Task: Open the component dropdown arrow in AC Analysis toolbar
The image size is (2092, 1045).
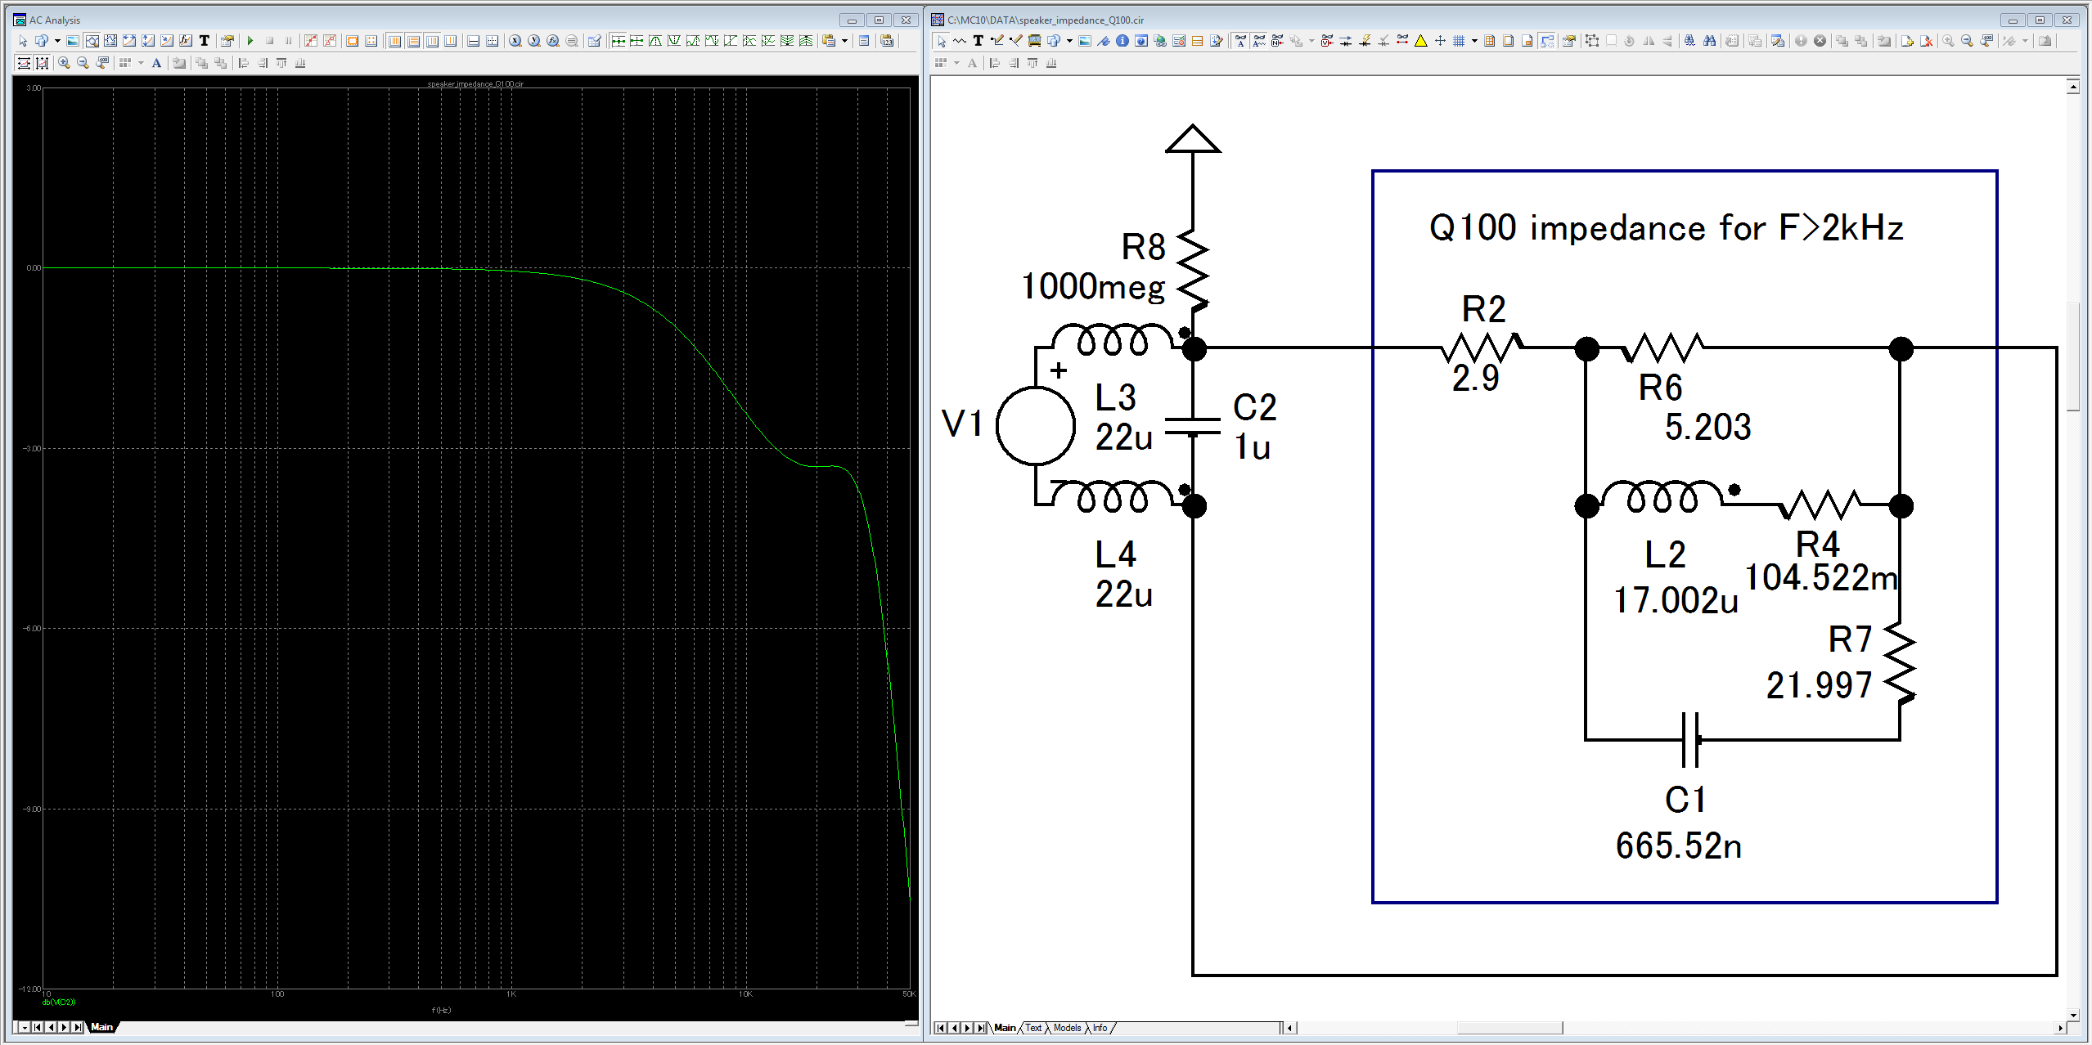Action: pyautogui.click(x=57, y=41)
